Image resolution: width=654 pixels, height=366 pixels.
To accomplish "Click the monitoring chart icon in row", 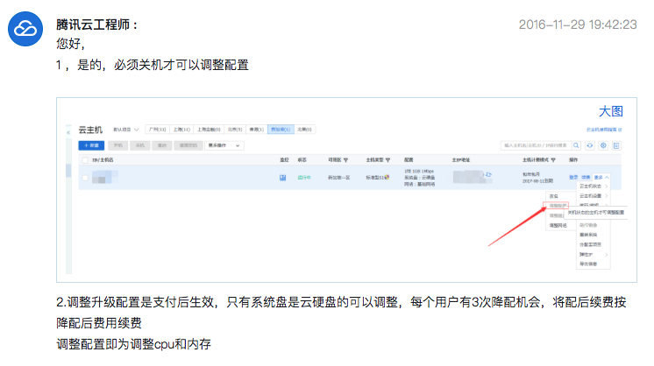I will tap(283, 178).
